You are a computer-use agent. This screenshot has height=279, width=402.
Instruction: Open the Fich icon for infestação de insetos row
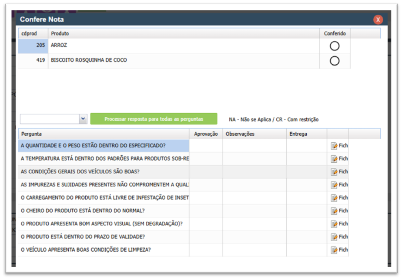334,198
